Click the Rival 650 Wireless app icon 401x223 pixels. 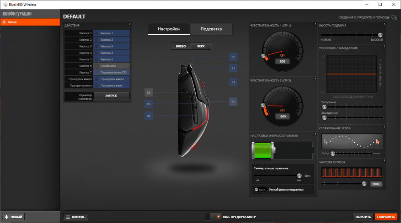pos(5,5)
